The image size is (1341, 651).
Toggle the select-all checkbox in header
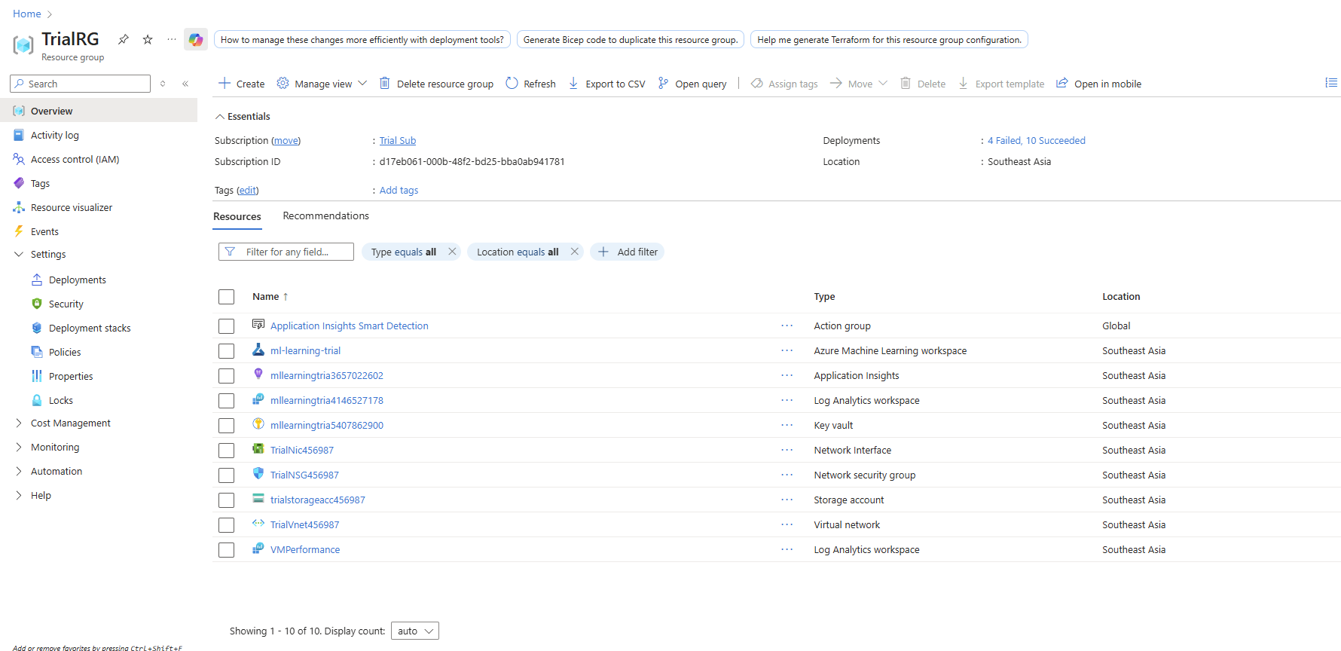tap(226, 297)
